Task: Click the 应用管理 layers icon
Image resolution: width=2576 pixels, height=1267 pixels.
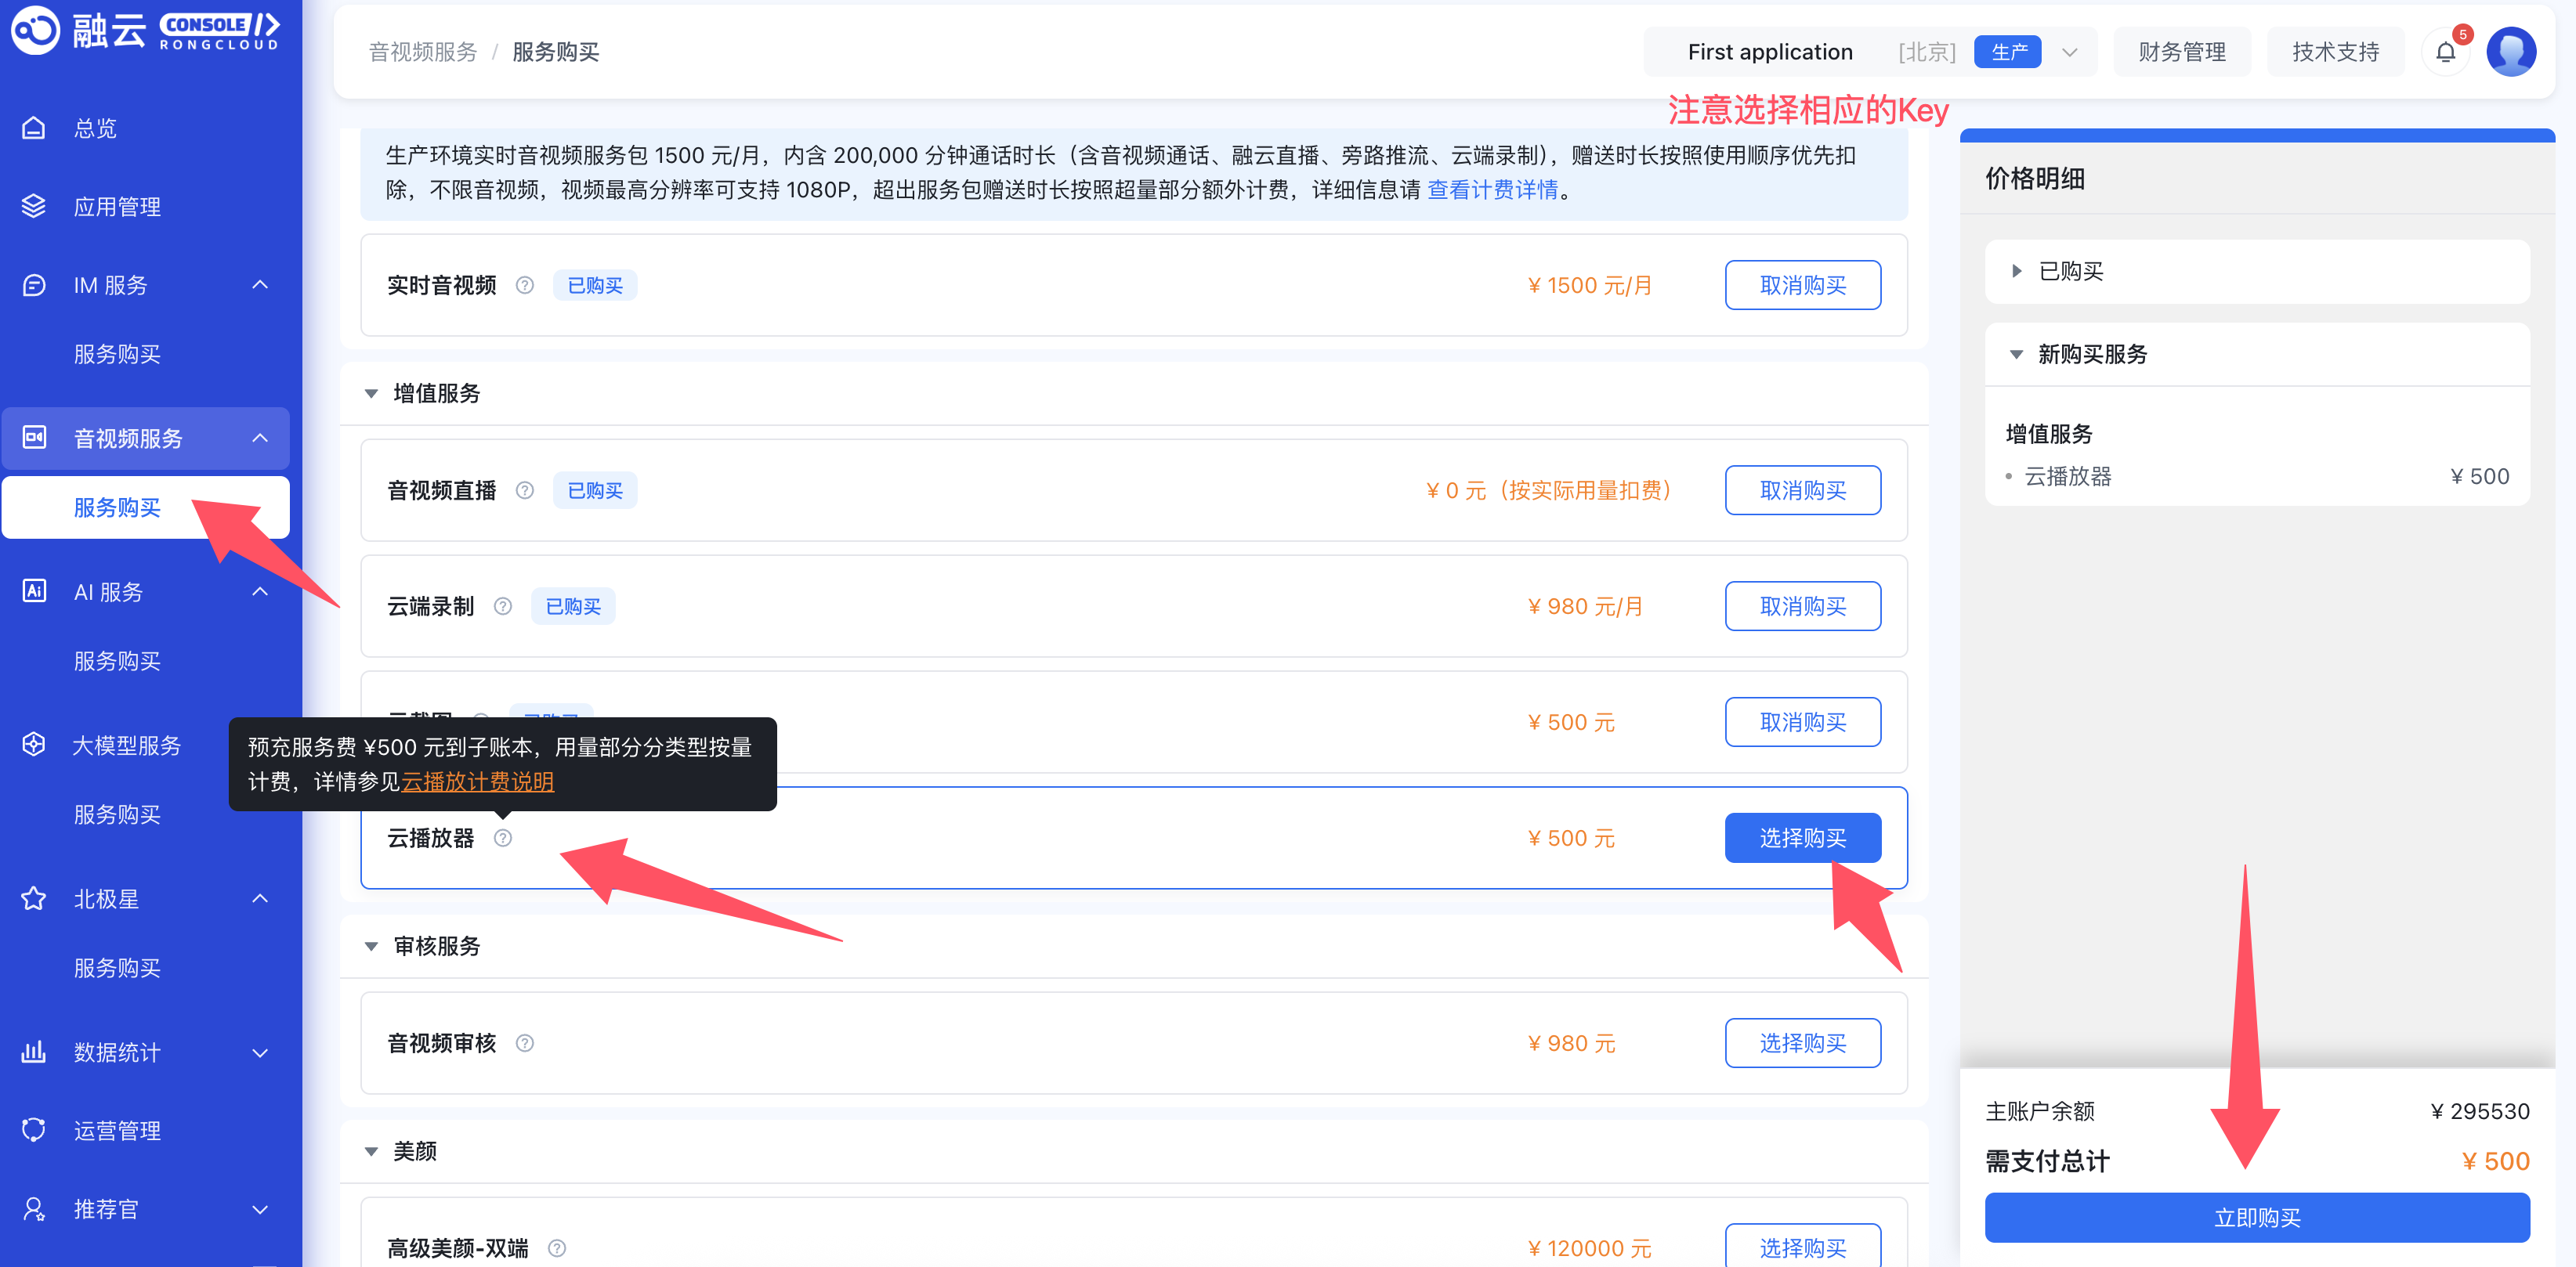Action: (x=34, y=206)
